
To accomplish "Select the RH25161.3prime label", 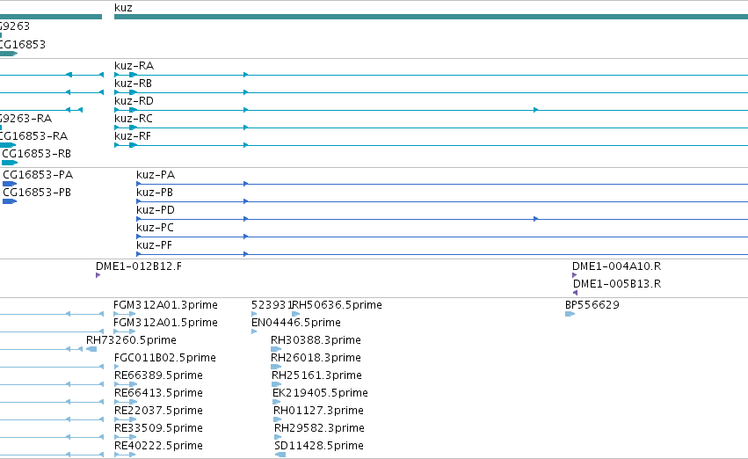I will pyautogui.click(x=316, y=376).
